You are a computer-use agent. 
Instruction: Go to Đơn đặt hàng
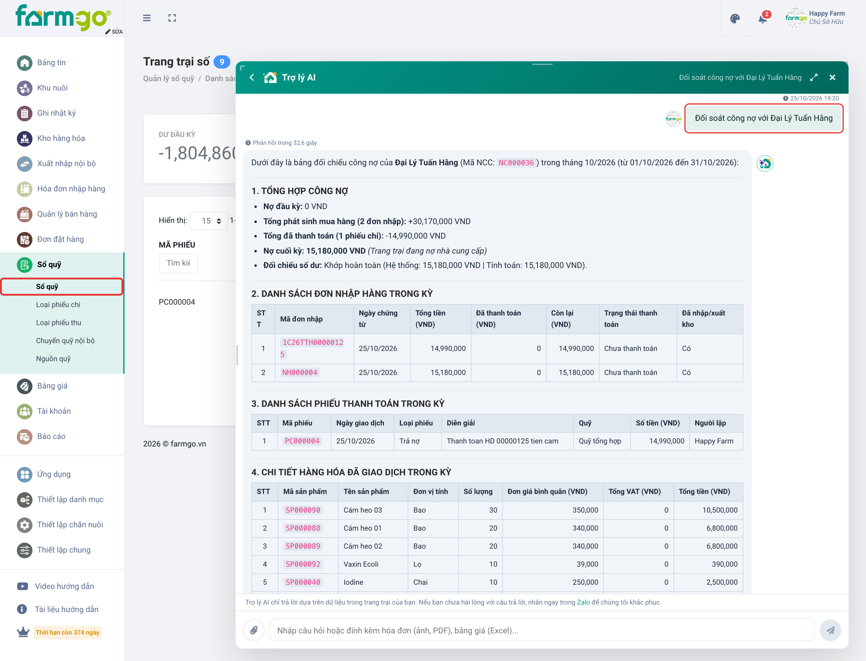[62, 239]
